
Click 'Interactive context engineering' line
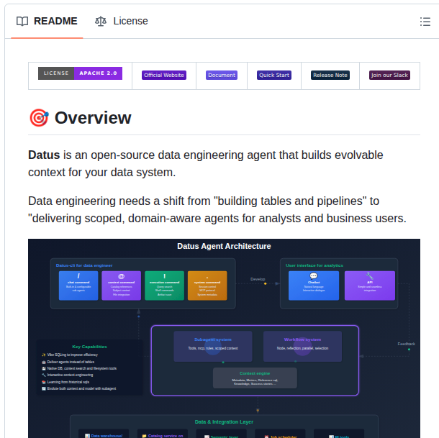coord(67,375)
